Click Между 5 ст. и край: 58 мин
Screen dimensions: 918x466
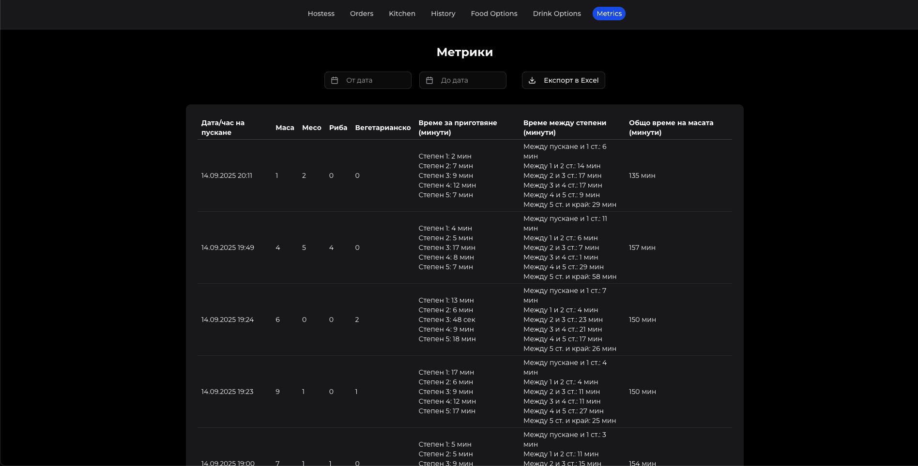(570, 277)
